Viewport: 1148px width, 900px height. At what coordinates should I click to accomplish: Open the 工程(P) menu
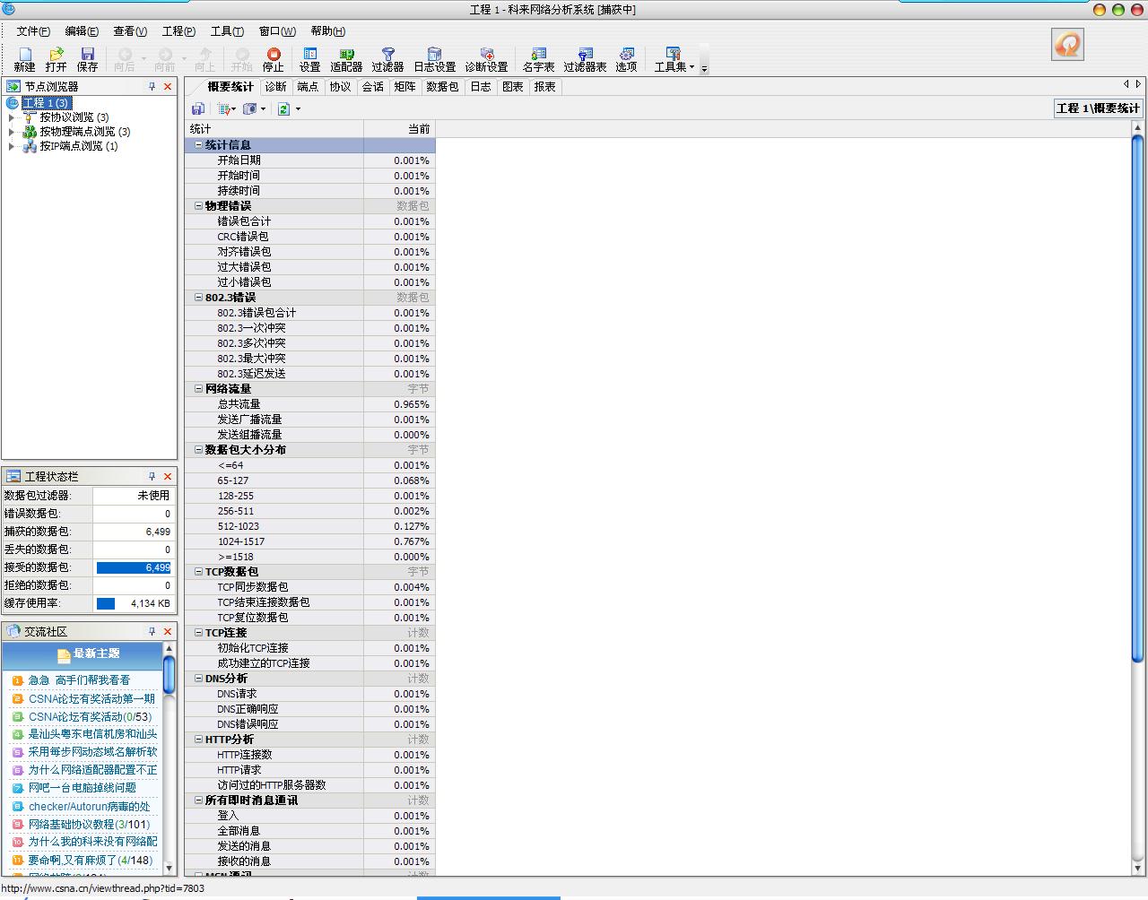pyautogui.click(x=178, y=31)
